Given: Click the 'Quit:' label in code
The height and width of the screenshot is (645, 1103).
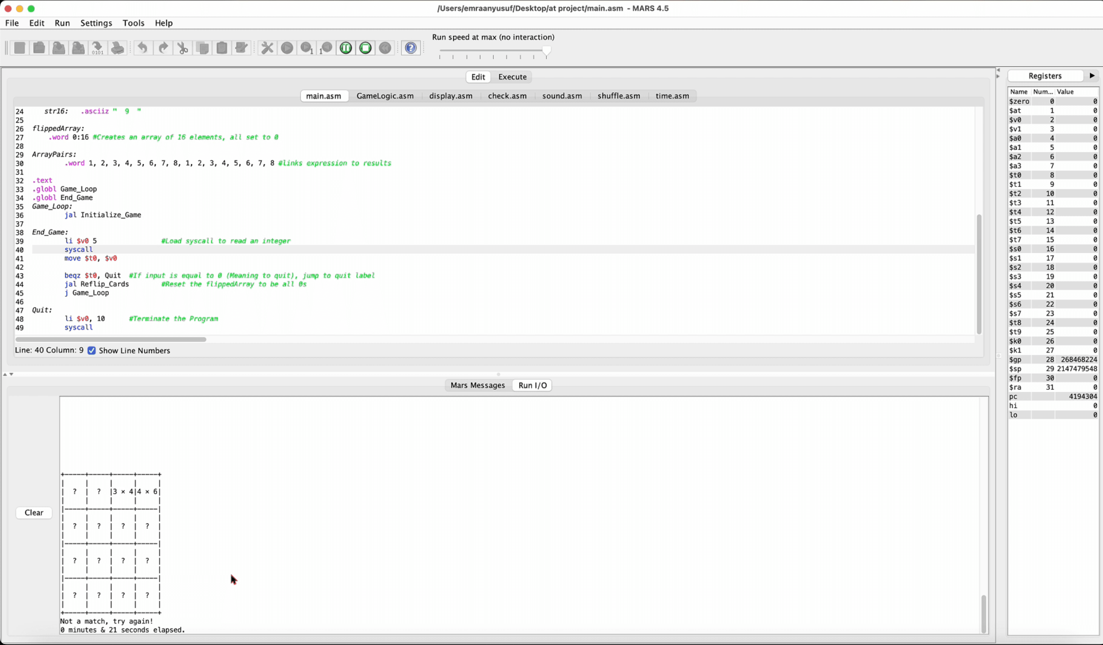Looking at the screenshot, I should [x=42, y=310].
